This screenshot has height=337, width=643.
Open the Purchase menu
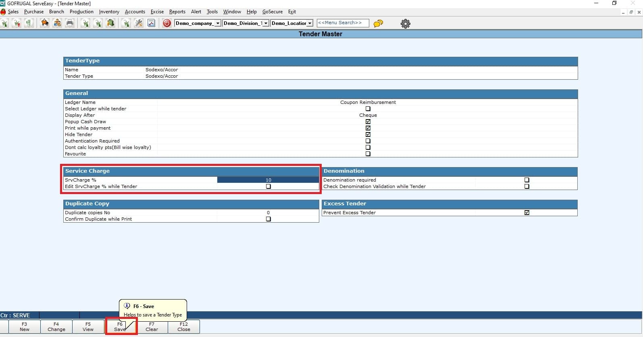[34, 12]
